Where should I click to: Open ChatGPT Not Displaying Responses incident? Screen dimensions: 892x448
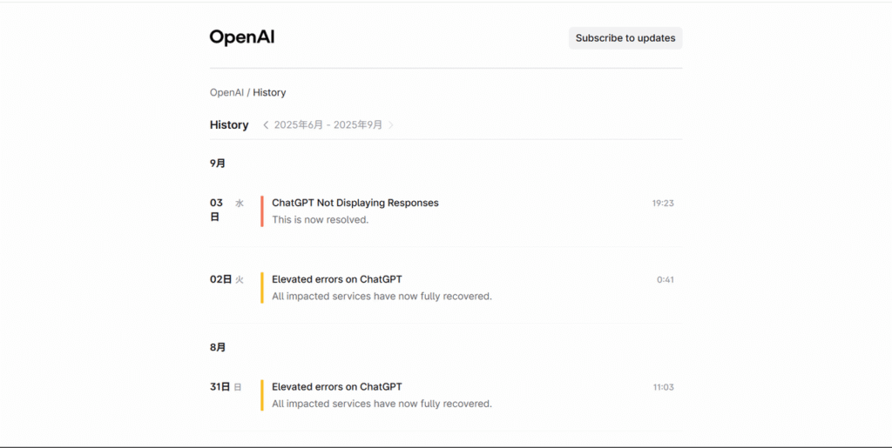tap(355, 203)
